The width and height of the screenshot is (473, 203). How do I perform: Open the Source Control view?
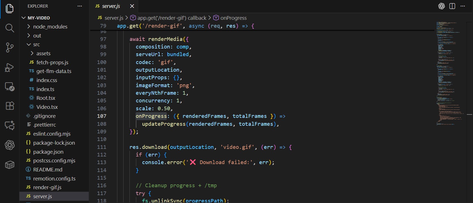10,47
